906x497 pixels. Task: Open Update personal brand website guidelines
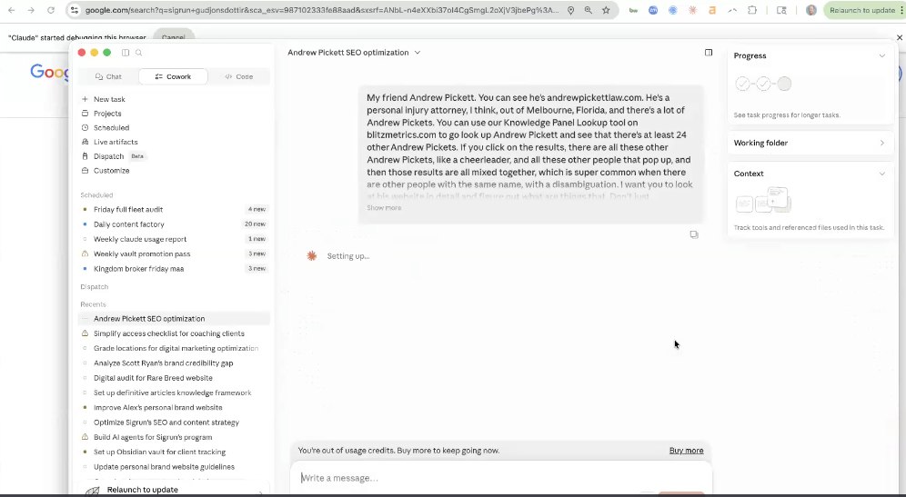[174, 467]
